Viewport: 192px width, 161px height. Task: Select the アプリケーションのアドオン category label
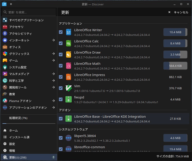pos(28,108)
